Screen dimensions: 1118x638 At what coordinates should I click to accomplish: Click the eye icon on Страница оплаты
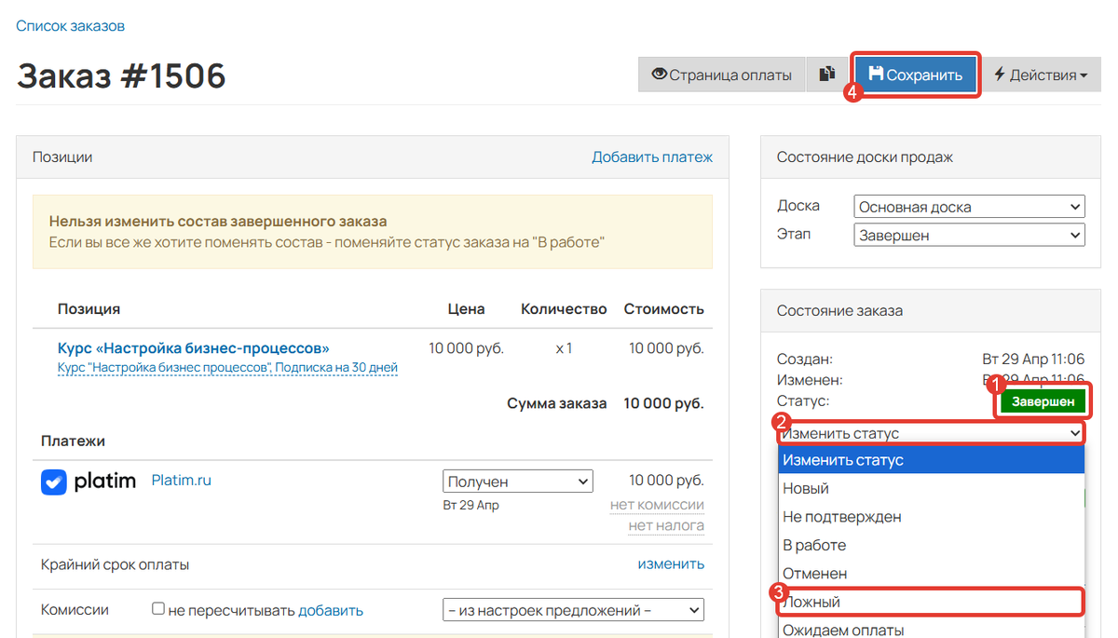tap(659, 75)
